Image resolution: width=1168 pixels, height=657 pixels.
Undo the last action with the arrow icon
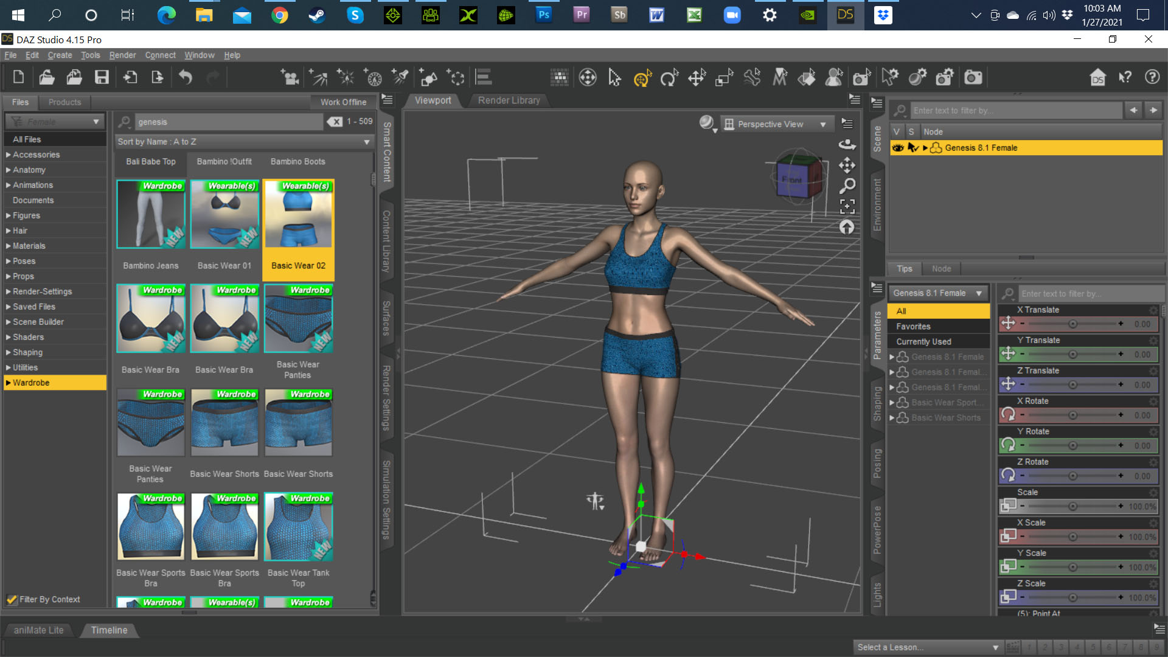[x=186, y=77]
